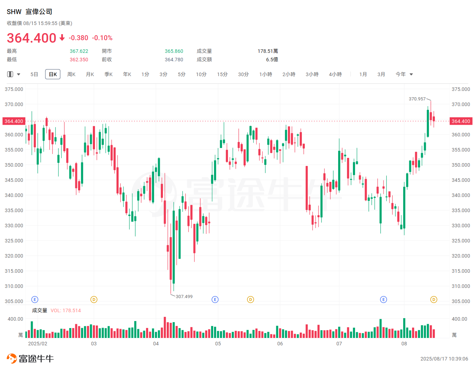Image resolution: width=475 pixels, height=370 pixels.
Task: Choose the 1月 time range
Action: (x=363, y=74)
